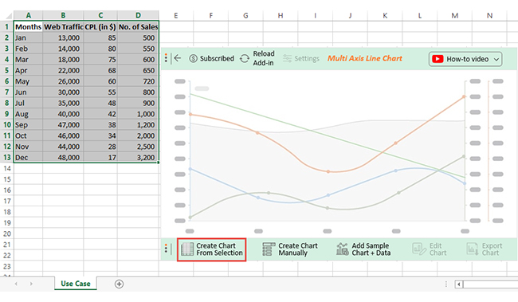This screenshot has height=302, width=518.
Task: Select row 18 header
Action: pyautogui.click(x=6, y=212)
